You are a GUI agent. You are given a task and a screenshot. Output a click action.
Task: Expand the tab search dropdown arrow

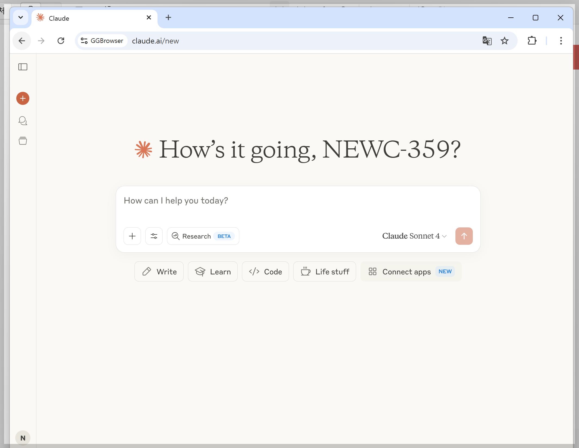(x=21, y=18)
